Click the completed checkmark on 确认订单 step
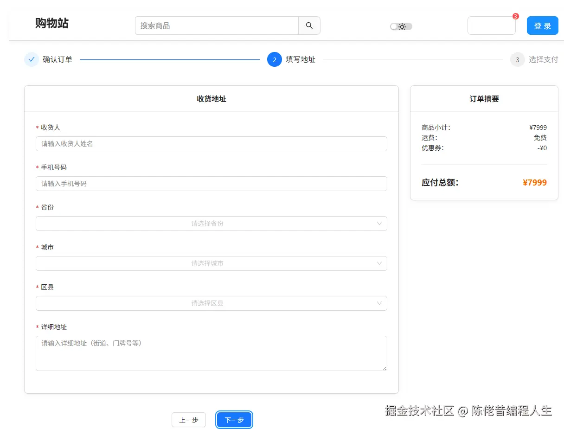Viewport: 564px width, 429px height. [x=31, y=59]
